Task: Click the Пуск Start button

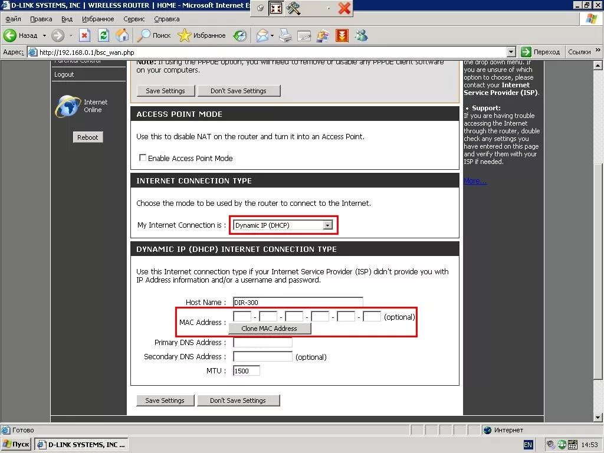Action: click(x=16, y=445)
